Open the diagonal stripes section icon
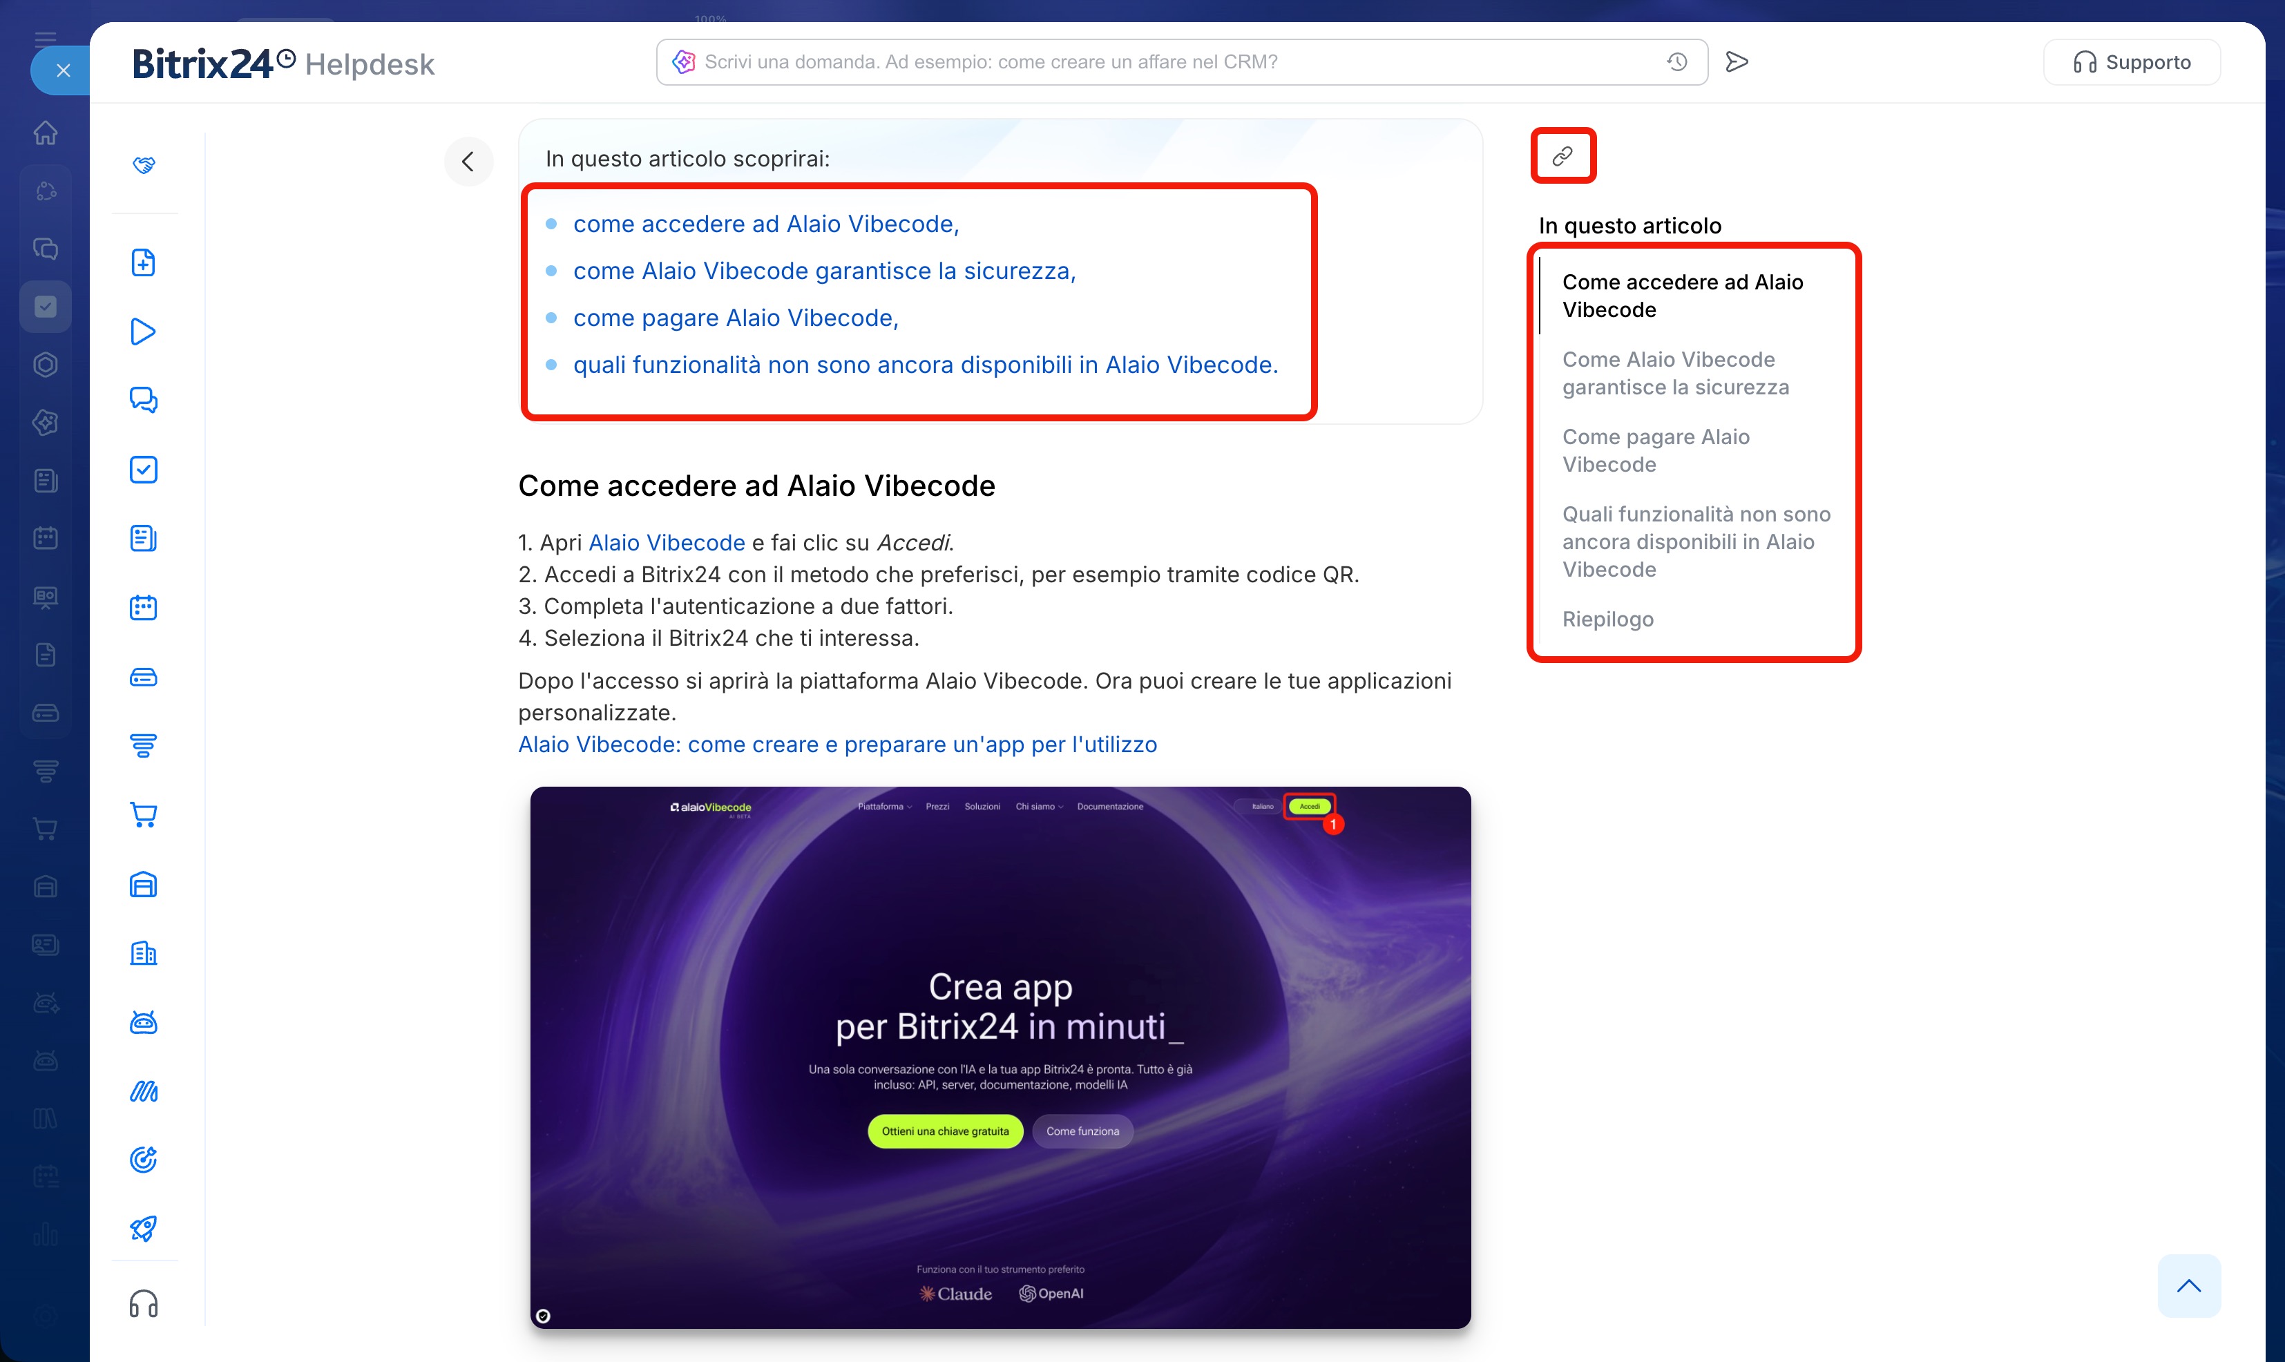This screenshot has width=2285, height=1362. coord(144,1091)
